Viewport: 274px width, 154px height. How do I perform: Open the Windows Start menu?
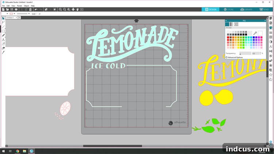(x=3, y=151)
